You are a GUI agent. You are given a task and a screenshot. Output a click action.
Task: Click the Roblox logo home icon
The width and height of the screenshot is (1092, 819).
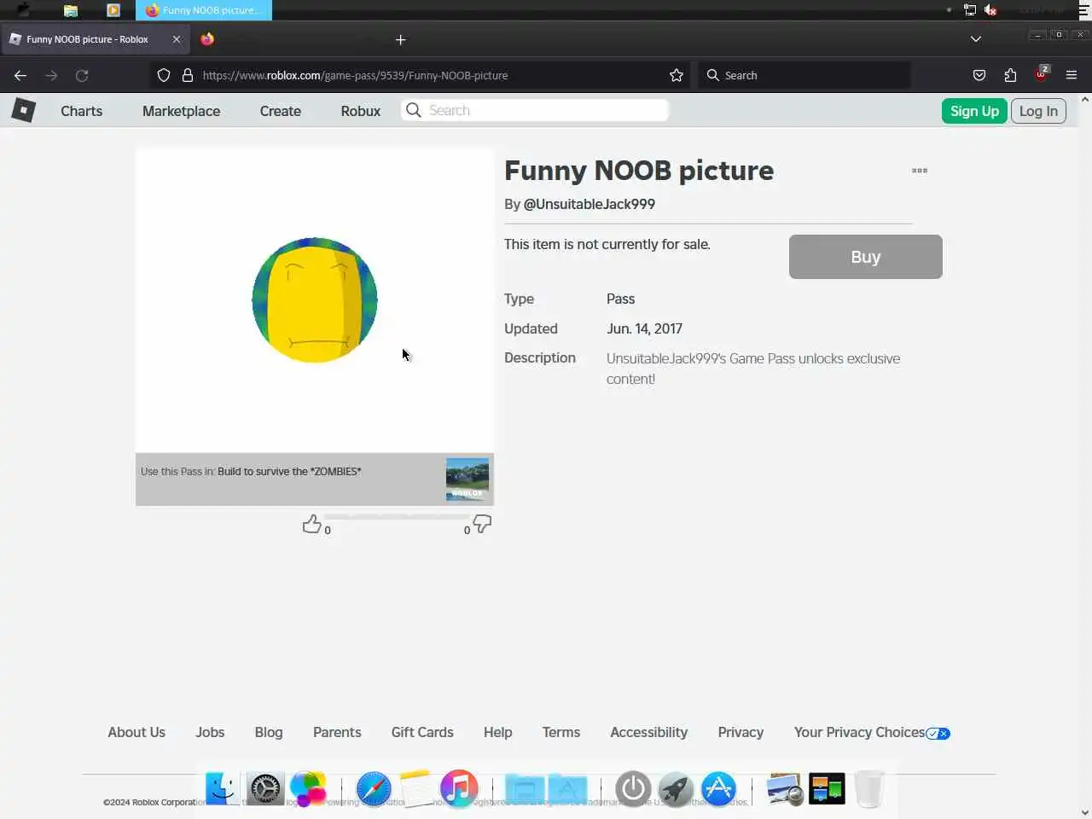[x=24, y=110]
